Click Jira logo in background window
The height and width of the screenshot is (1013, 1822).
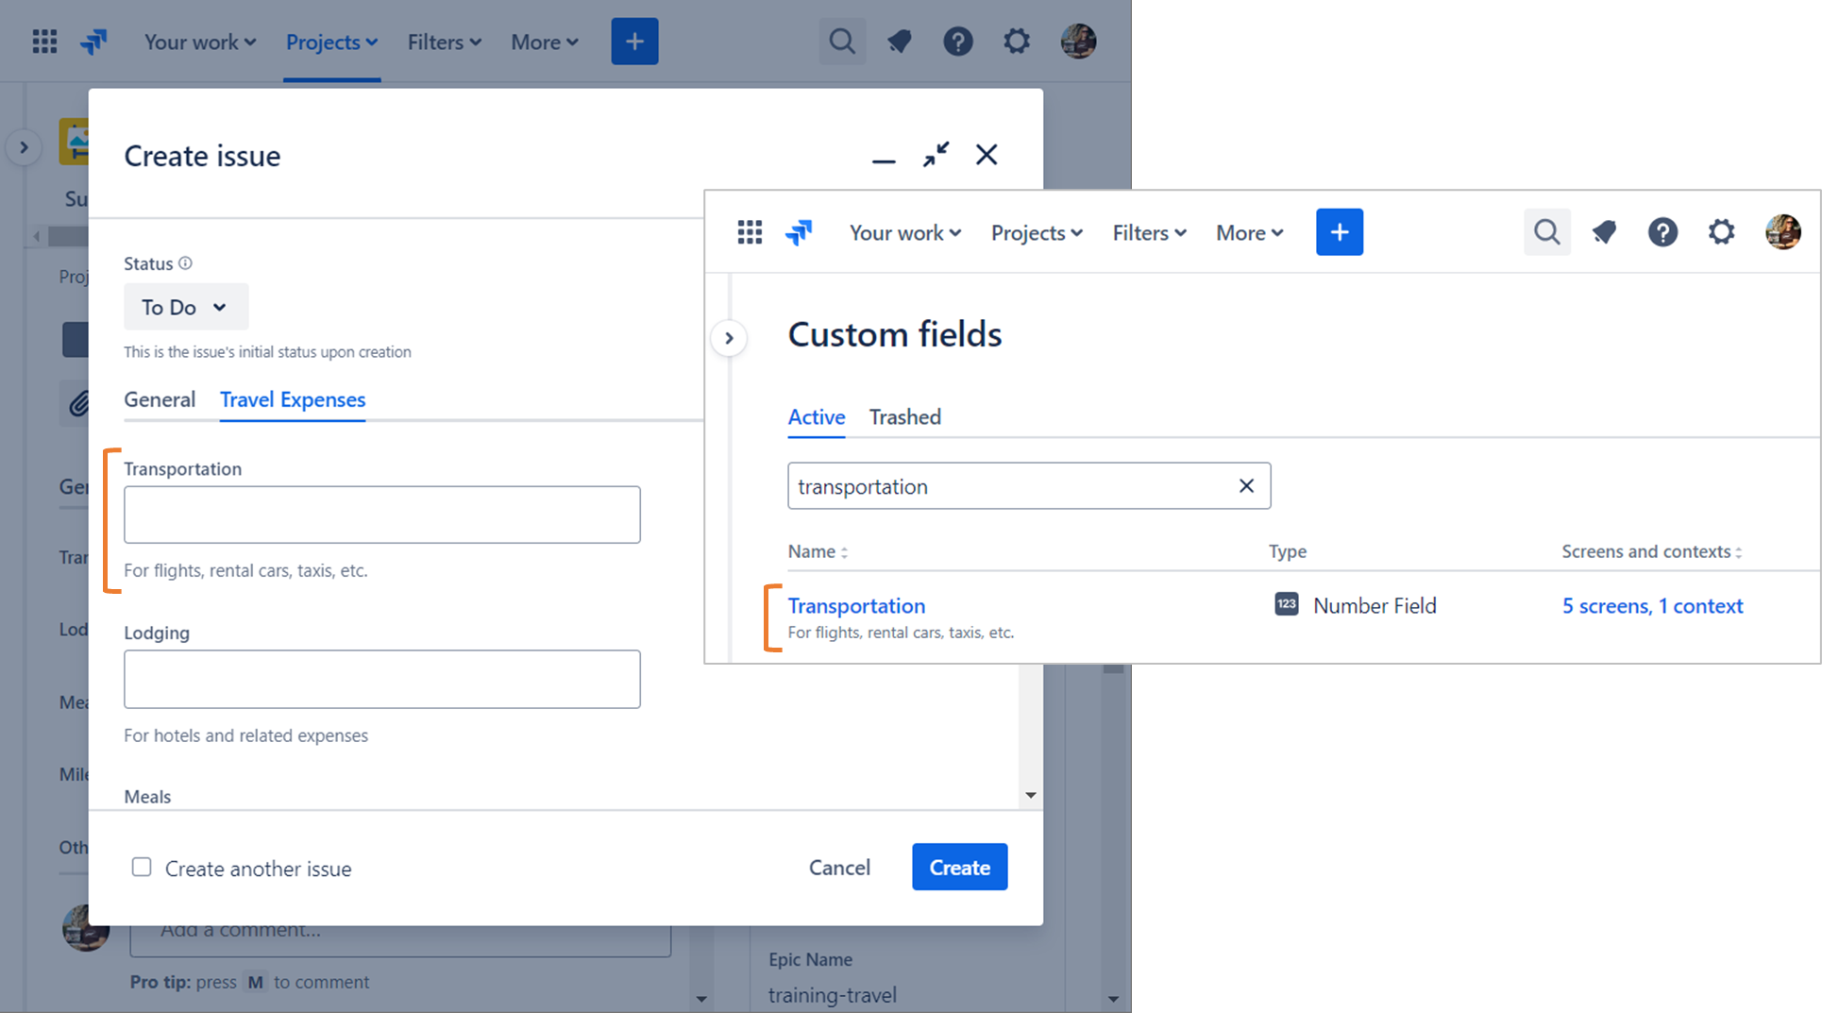[93, 42]
